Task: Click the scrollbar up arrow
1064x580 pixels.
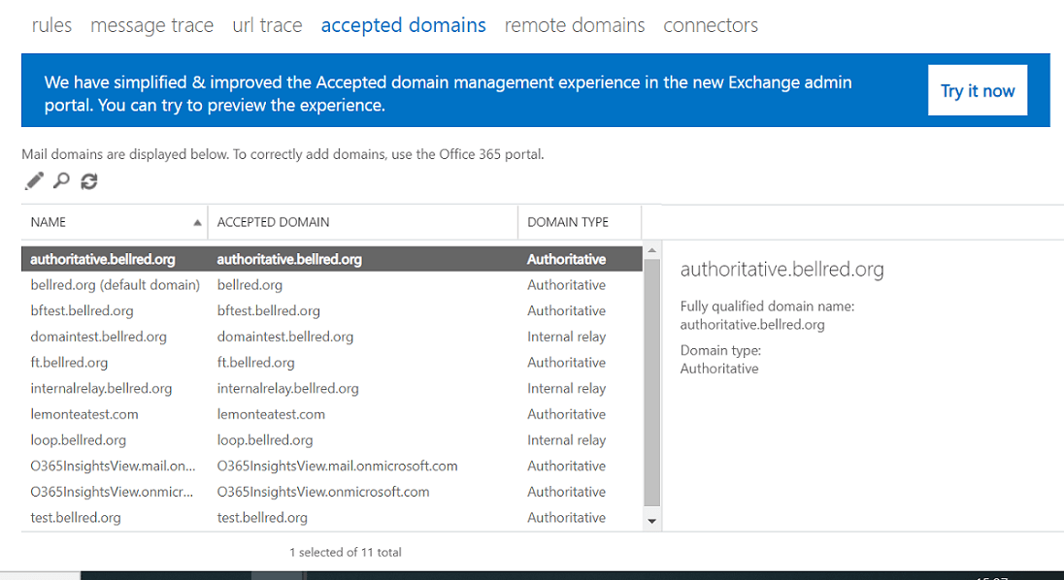Action: pyautogui.click(x=651, y=250)
